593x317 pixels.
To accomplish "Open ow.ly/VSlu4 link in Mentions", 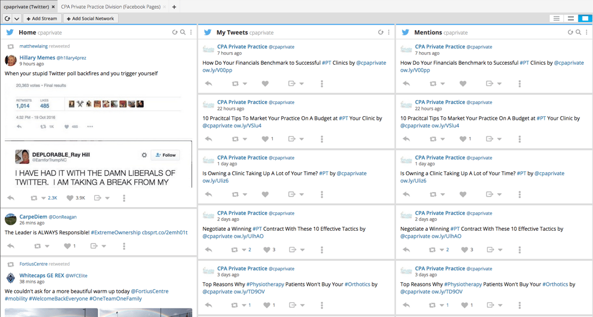I will pos(445,126).
